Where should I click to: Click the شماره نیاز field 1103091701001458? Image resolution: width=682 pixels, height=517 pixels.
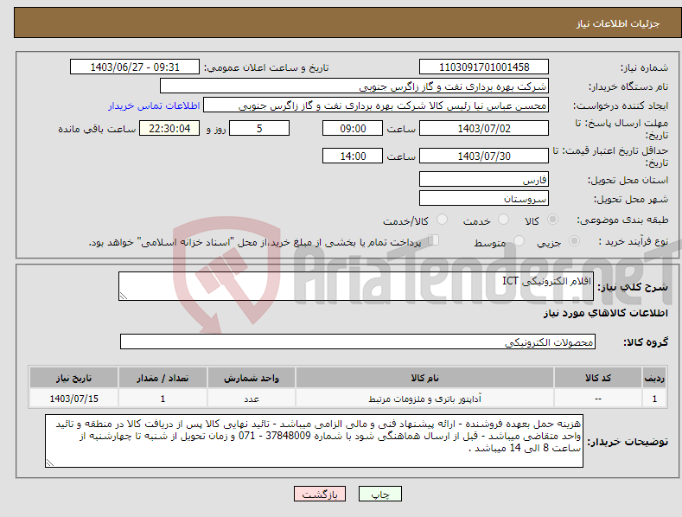pyautogui.click(x=484, y=67)
